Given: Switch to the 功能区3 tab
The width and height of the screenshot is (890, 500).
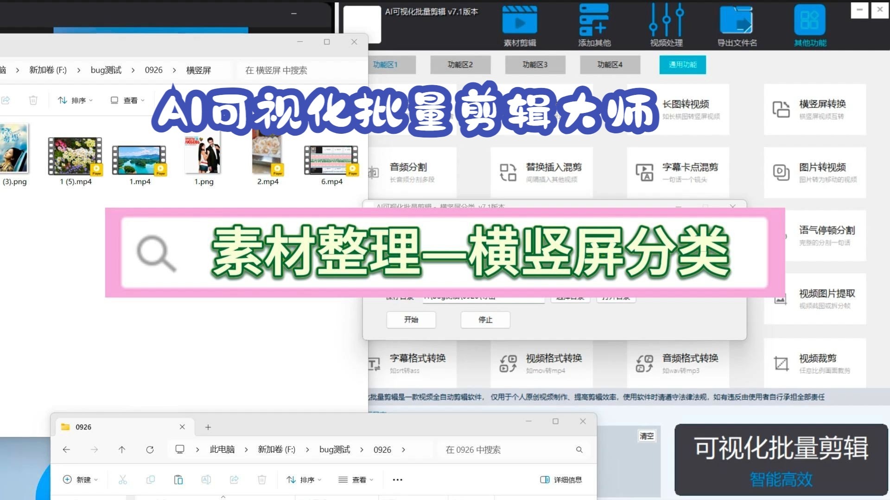Looking at the screenshot, I should pos(535,64).
